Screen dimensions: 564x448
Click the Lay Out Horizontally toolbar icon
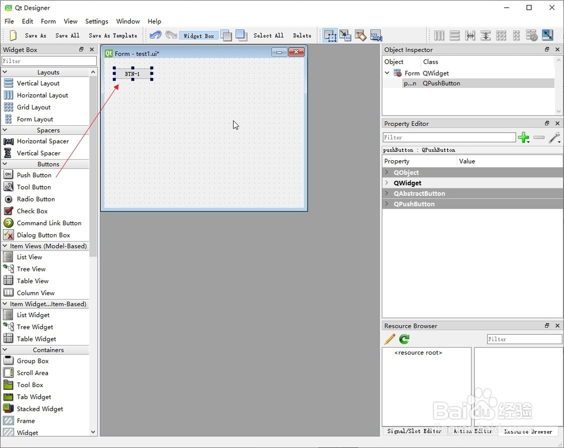(x=439, y=35)
